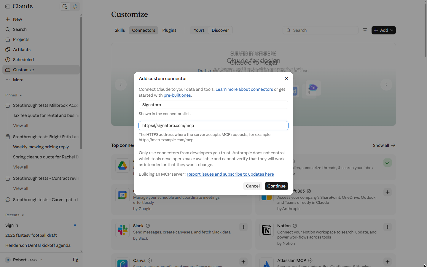
Task: Click Show all top connectors
Action: [384, 145]
